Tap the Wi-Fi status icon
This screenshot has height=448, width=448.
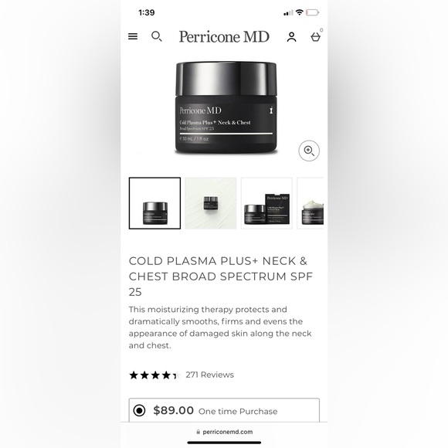tap(299, 12)
